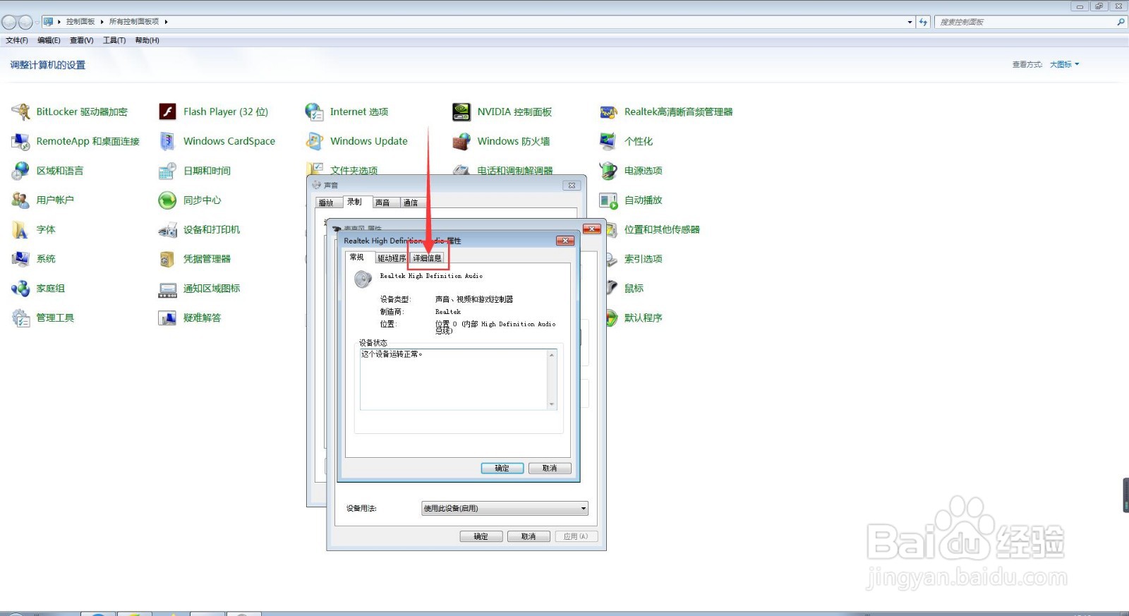The width and height of the screenshot is (1129, 616).
Task: Open the device usage (设备用法) dropdown
Action: point(505,509)
